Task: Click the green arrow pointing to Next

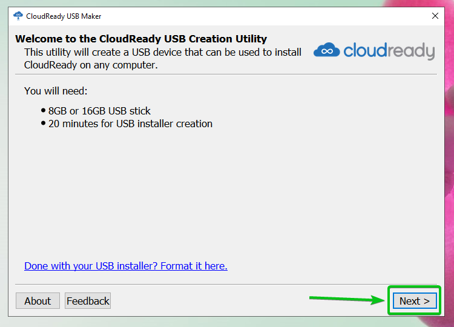Action: (x=347, y=298)
